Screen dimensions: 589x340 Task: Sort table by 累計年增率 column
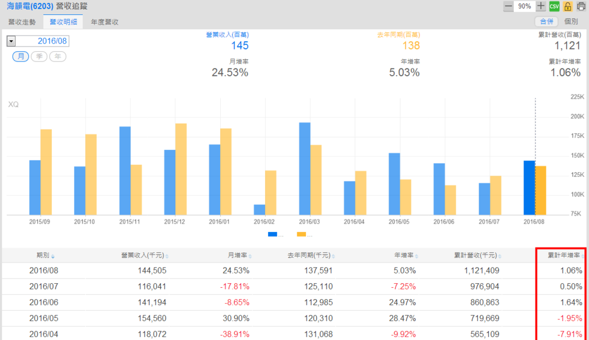click(x=565, y=256)
